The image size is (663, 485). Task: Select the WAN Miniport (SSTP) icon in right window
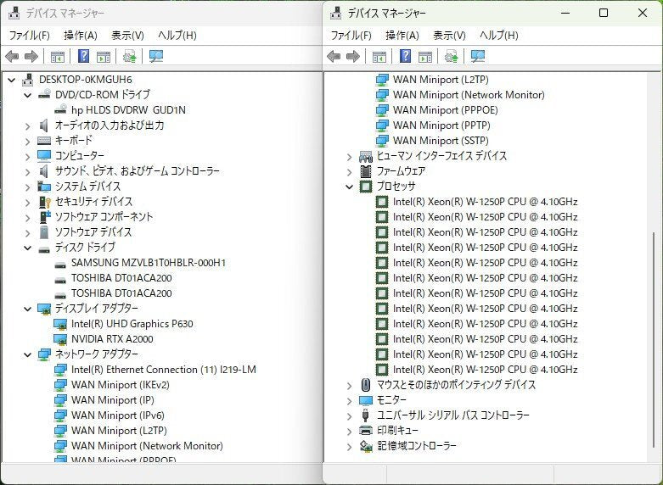[382, 140]
